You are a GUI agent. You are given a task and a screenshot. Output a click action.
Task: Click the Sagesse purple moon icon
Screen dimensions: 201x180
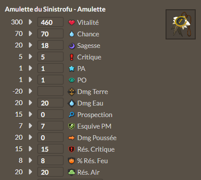click(72, 46)
